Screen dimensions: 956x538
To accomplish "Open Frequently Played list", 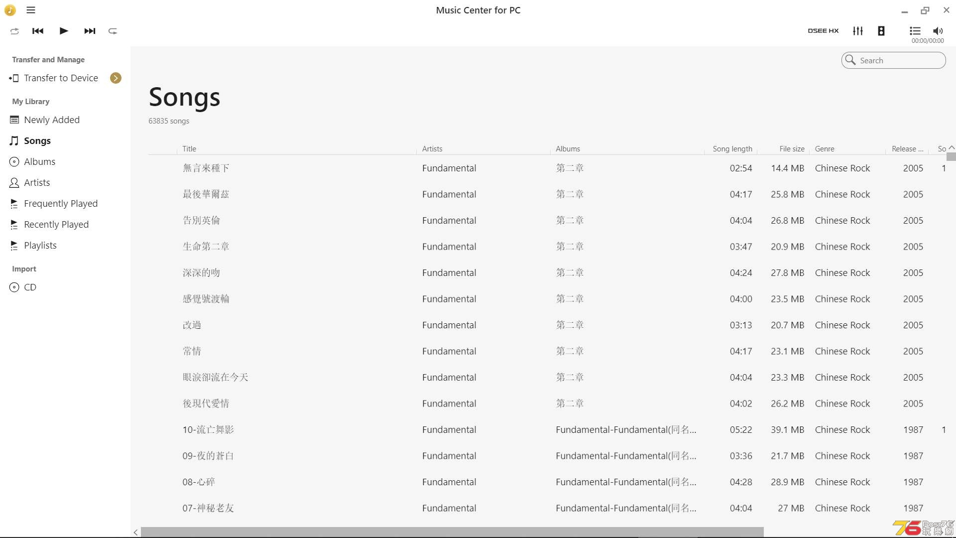I will (61, 204).
